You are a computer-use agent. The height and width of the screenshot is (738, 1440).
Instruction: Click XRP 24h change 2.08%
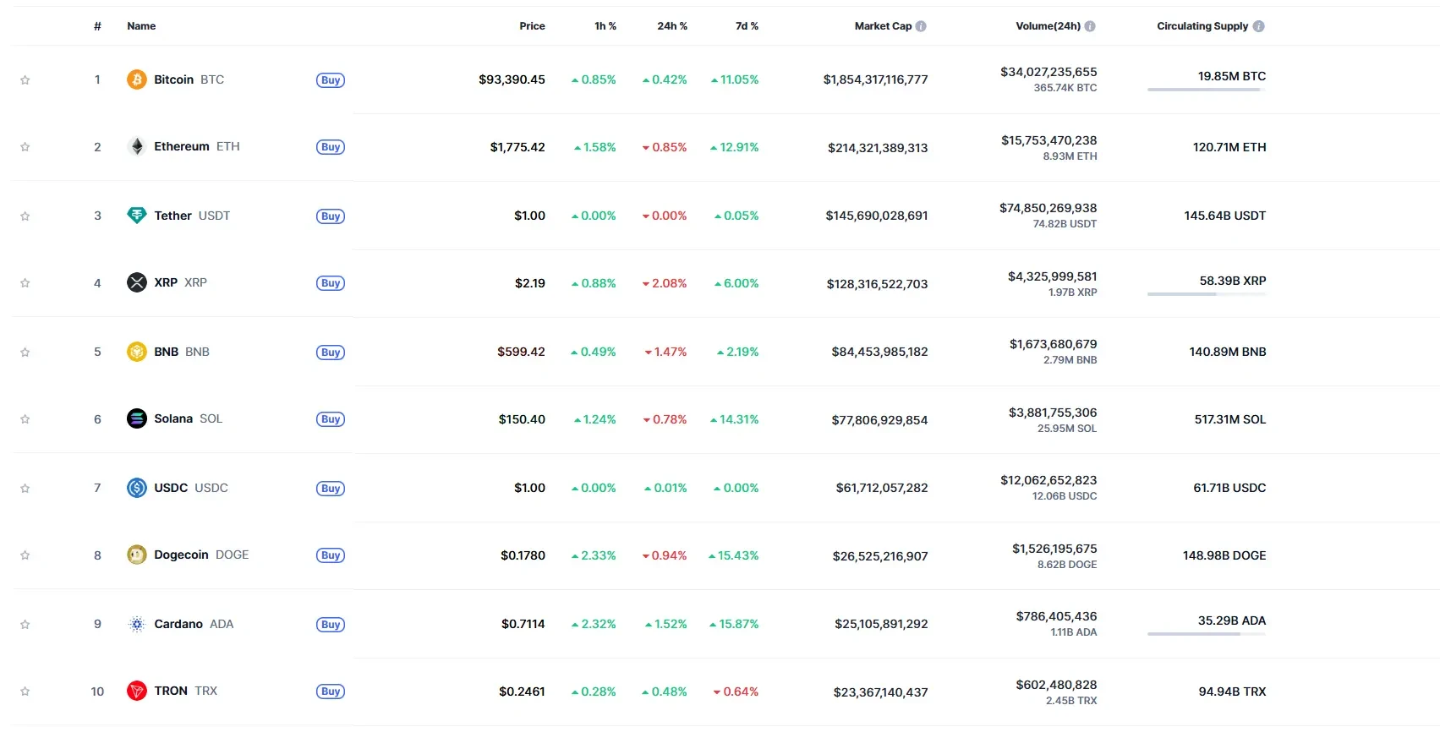click(665, 283)
